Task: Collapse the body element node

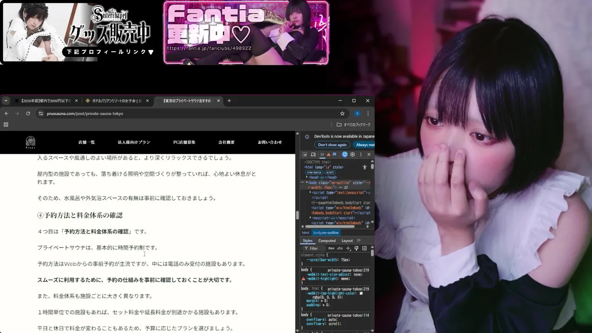Action: 307,182
